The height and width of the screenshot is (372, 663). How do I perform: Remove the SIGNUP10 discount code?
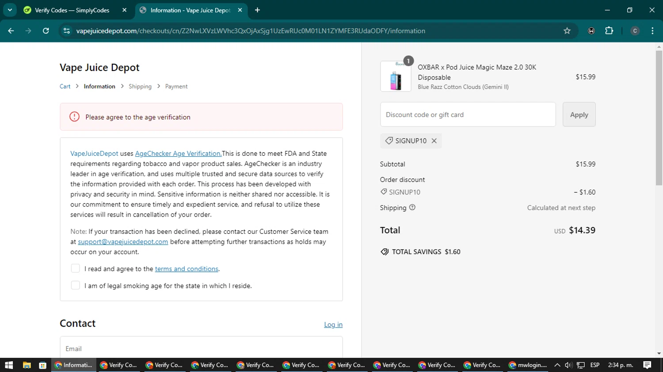tap(434, 141)
